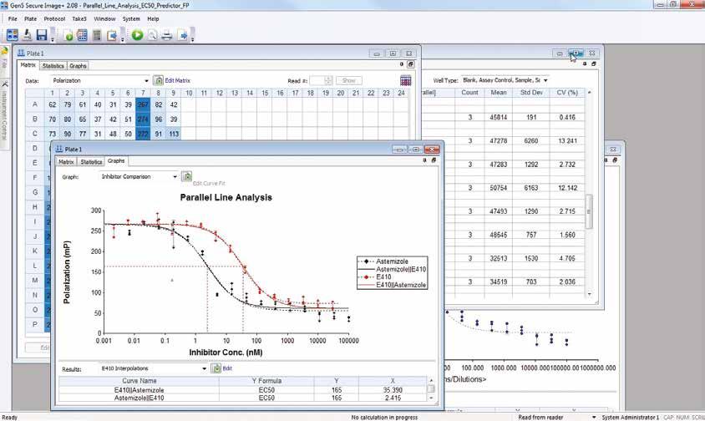Pin the Plate 1 Graphs window
705x421 pixels.
point(424,160)
